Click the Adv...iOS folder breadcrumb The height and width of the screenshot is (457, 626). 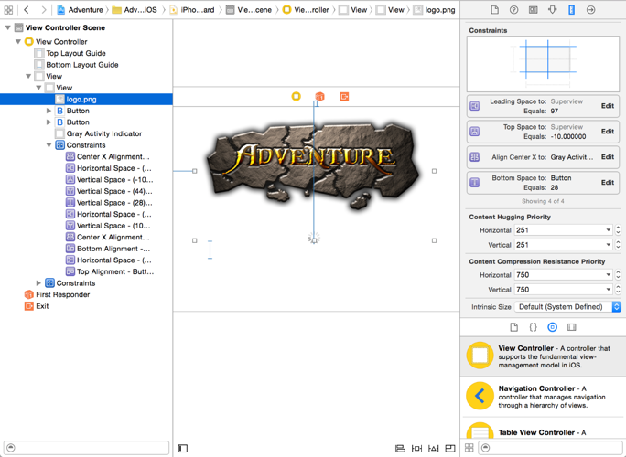pos(135,9)
